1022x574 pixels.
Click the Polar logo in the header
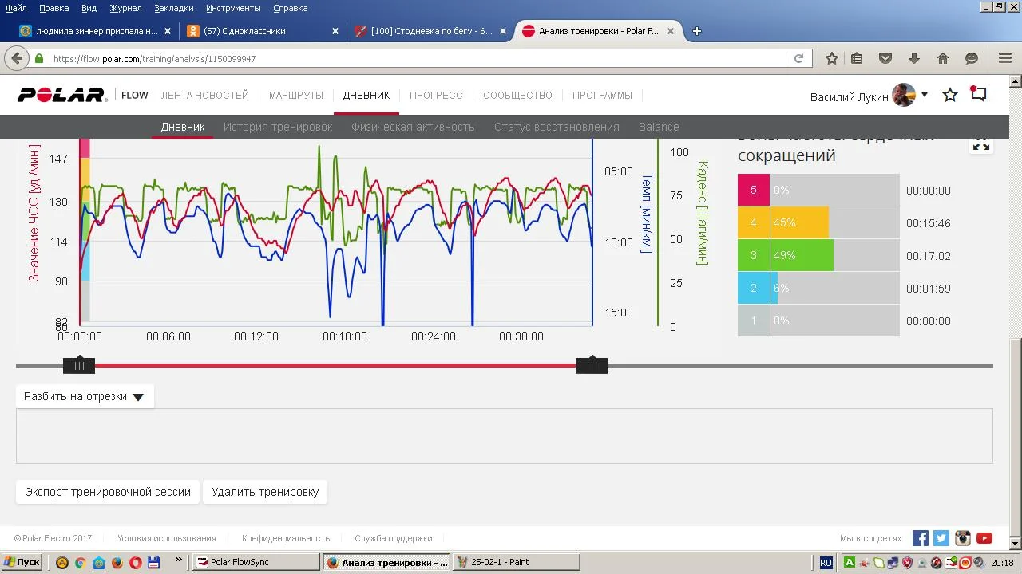click(62, 95)
